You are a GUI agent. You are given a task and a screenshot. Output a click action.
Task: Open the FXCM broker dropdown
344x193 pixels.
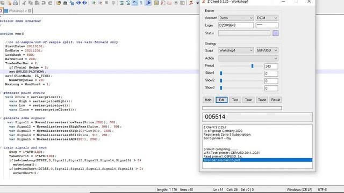tap(267, 18)
